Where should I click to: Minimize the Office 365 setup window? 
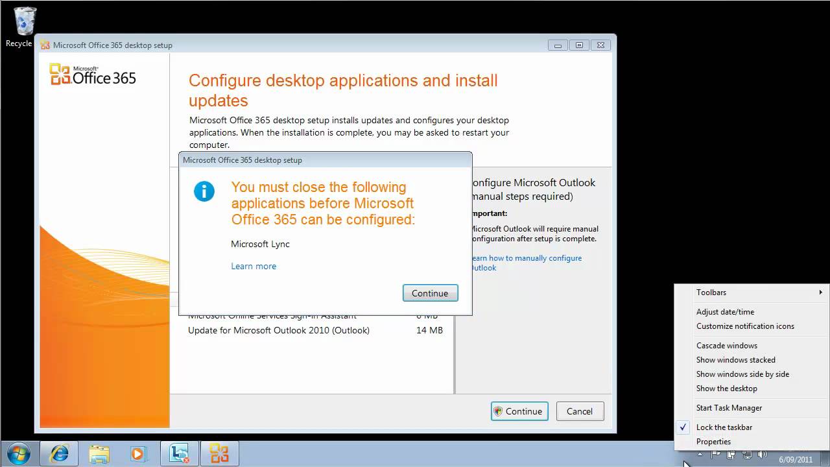tap(558, 45)
